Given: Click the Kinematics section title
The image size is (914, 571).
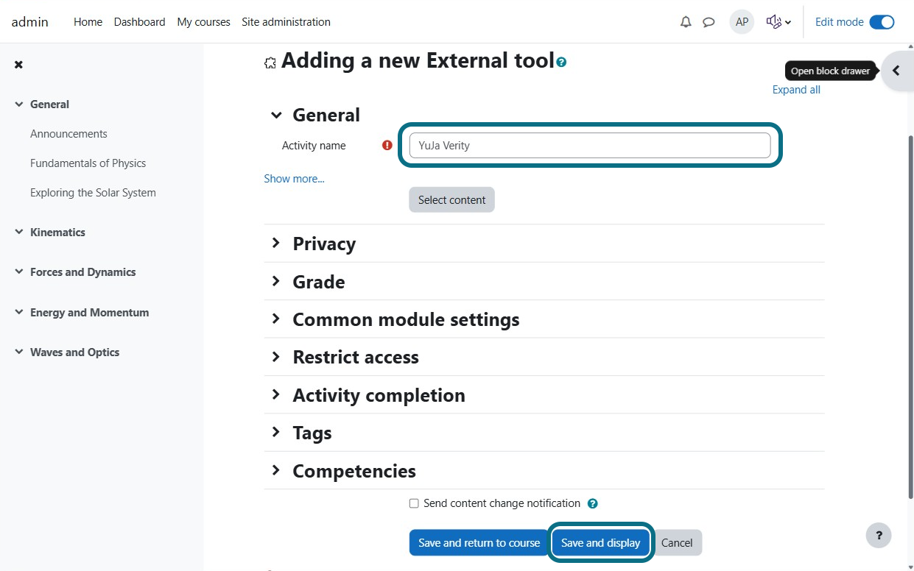Looking at the screenshot, I should pyautogui.click(x=57, y=232).
